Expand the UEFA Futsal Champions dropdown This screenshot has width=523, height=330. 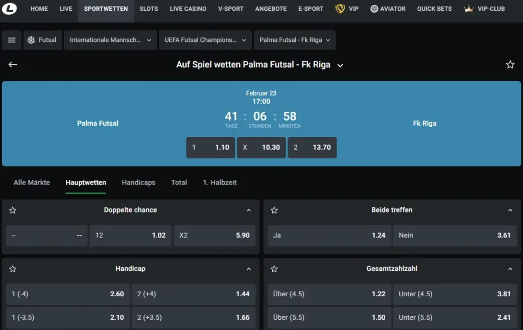[x=205, y=40]
